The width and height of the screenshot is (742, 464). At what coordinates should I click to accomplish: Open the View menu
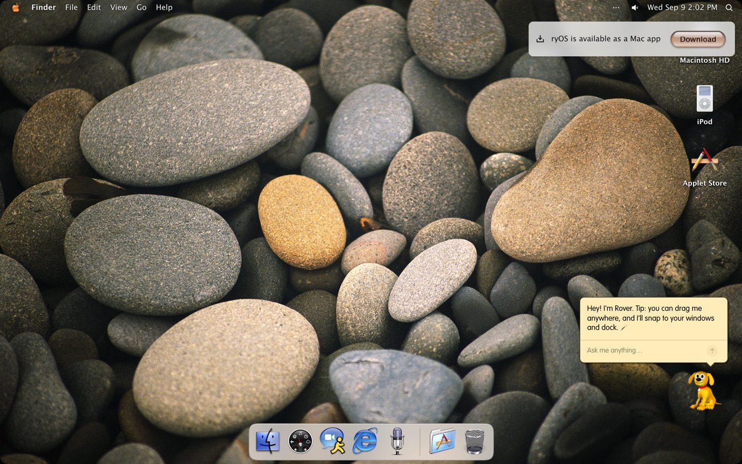click(x=119, y=7)
